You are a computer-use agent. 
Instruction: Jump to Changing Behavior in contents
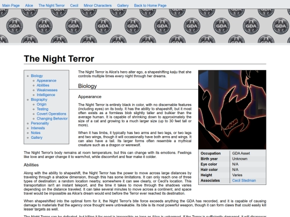click(52, 118)
